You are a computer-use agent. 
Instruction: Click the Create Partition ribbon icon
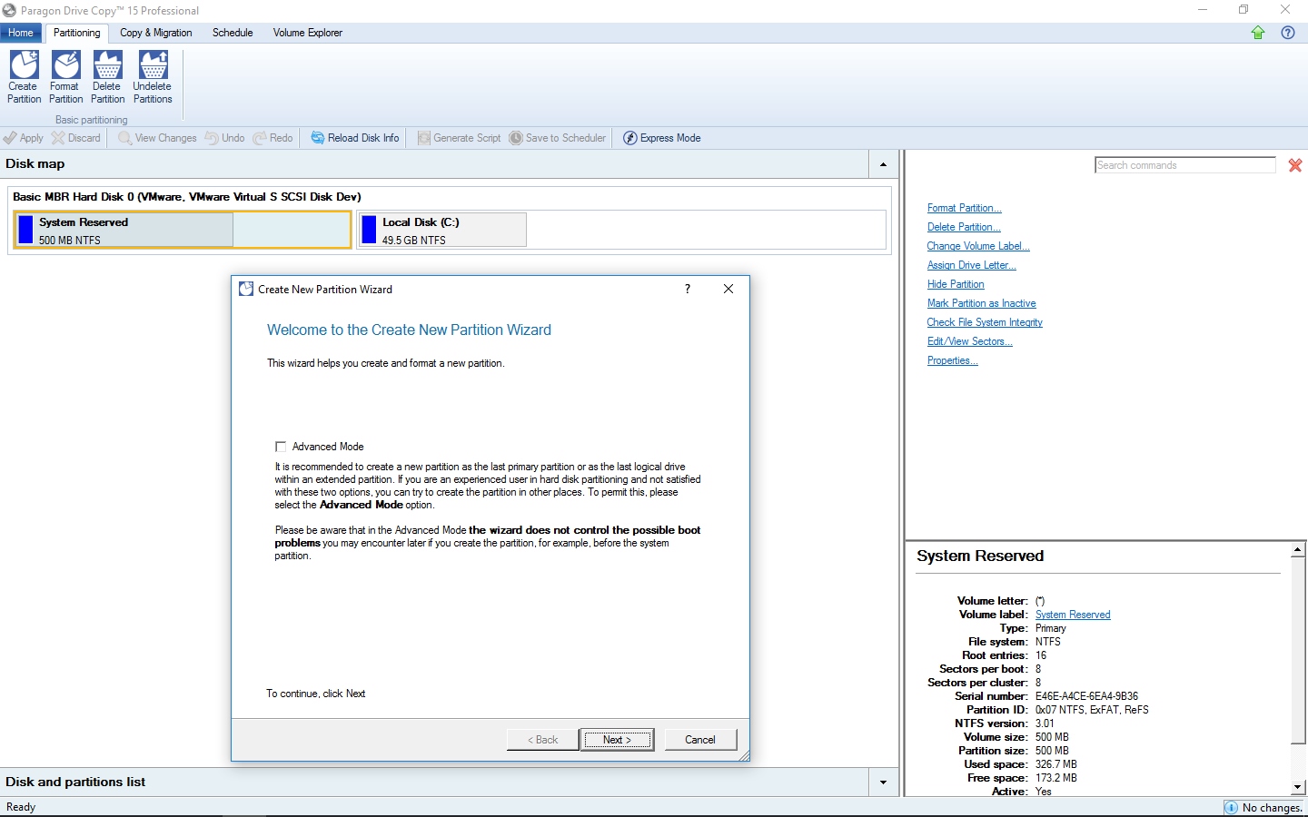(x=24, y=77)
